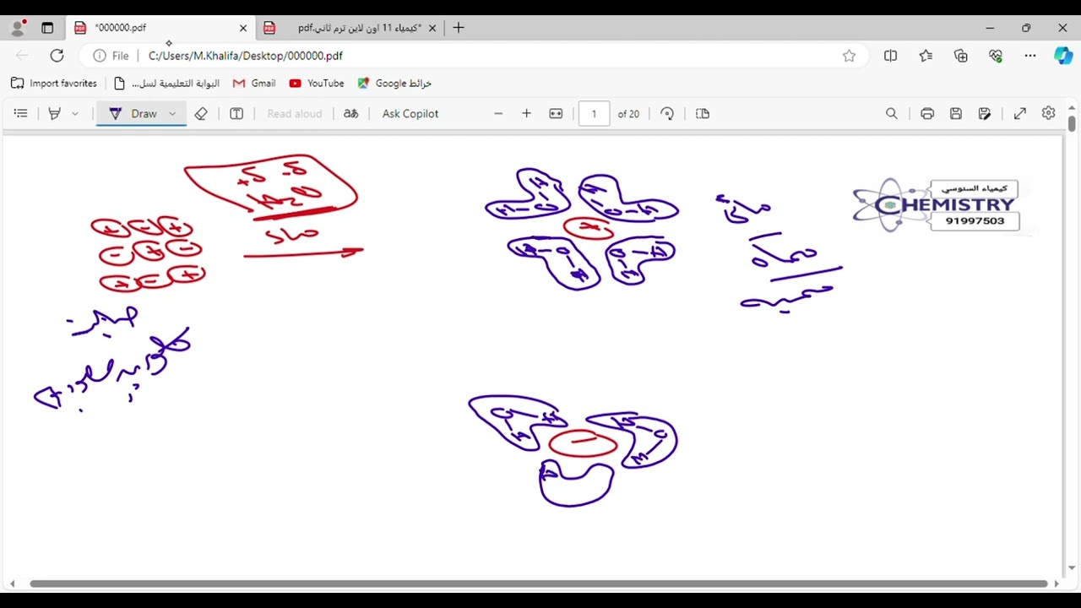Open split screen view

pyautogui.click(x=890, y=56)
